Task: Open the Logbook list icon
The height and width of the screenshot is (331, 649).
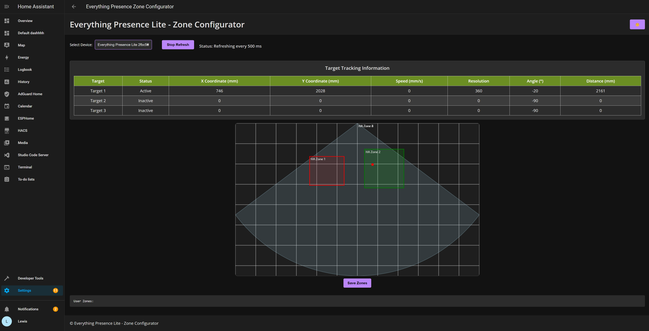Action: point(6,70)
